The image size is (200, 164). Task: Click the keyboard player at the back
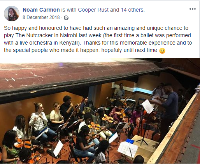[119, 91]
